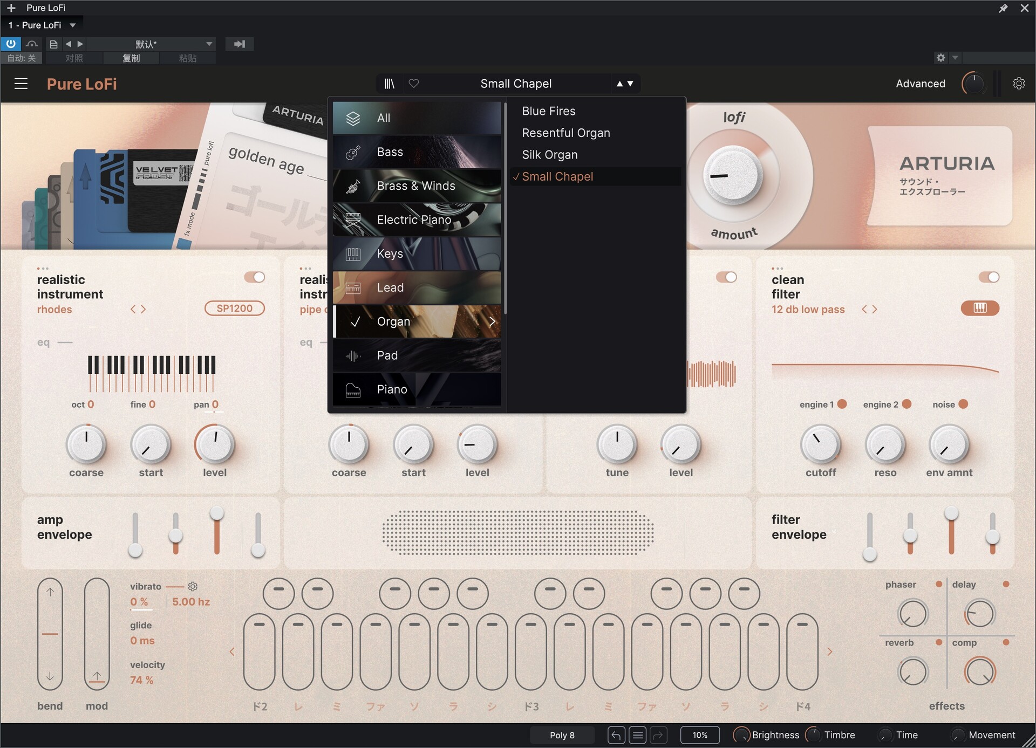The image size is (1036, 748).
Task: Open the 10% zoom selector
Action: [x=700, y=735]
